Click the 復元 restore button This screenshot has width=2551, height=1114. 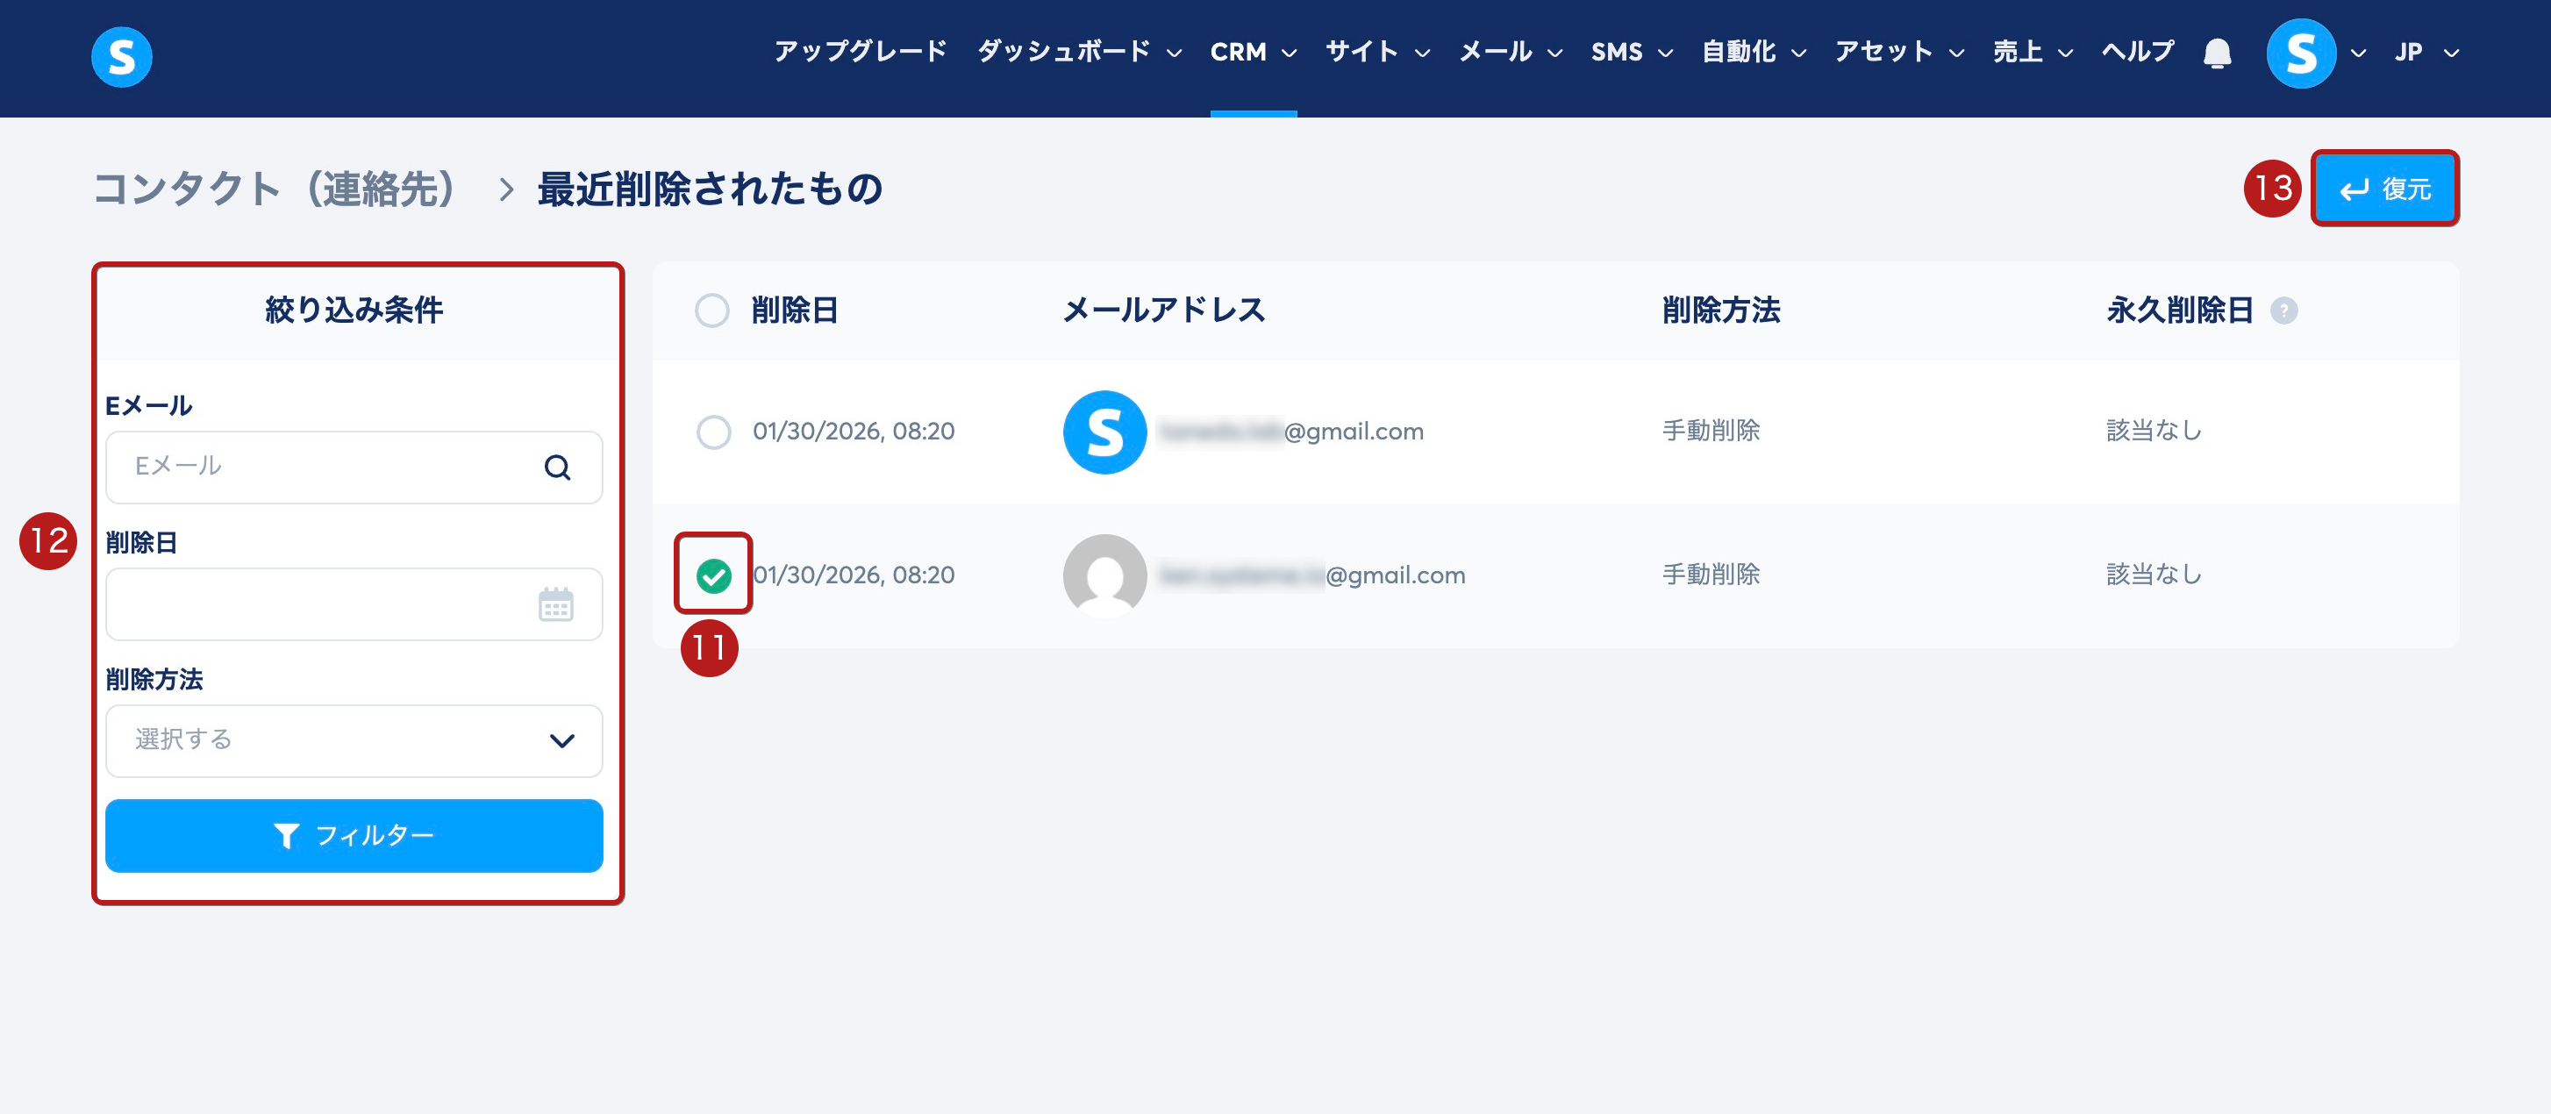2383,189
